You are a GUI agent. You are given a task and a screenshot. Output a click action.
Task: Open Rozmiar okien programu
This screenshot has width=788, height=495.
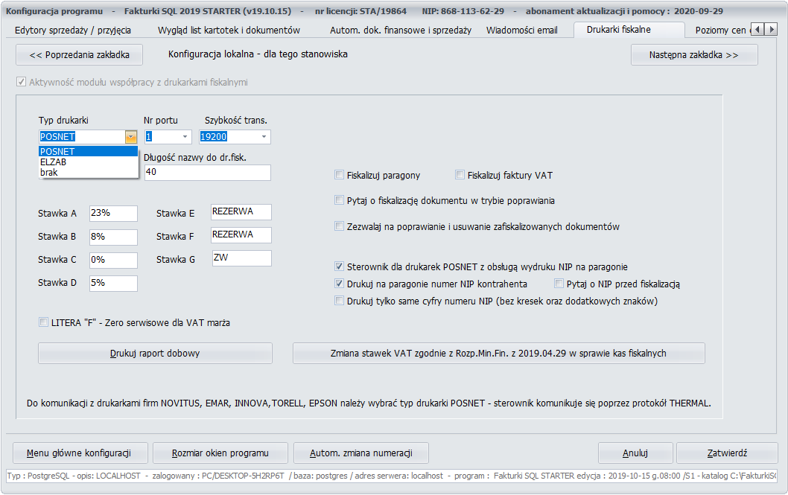[220, 453]
